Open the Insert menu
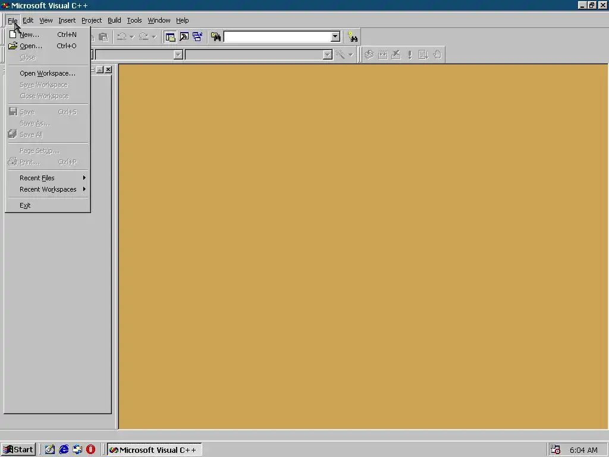The height and width of the screenshot is (457, 609). click(67, 20)
